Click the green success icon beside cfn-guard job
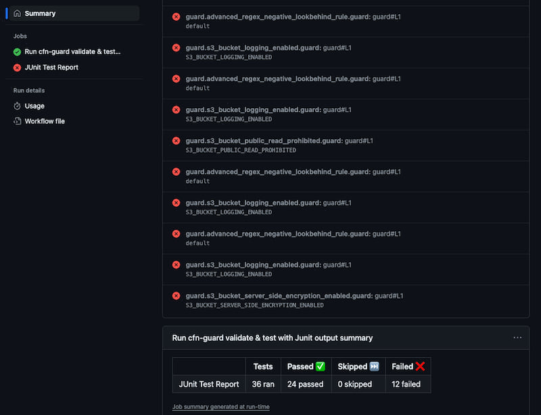The image size is (541, 415). pyautogui.click(x=17, y=51)
